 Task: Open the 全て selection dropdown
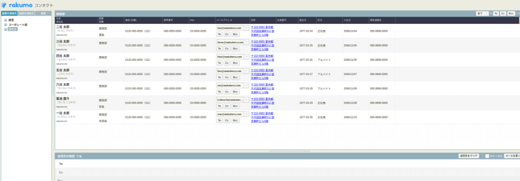pos(482,14)
